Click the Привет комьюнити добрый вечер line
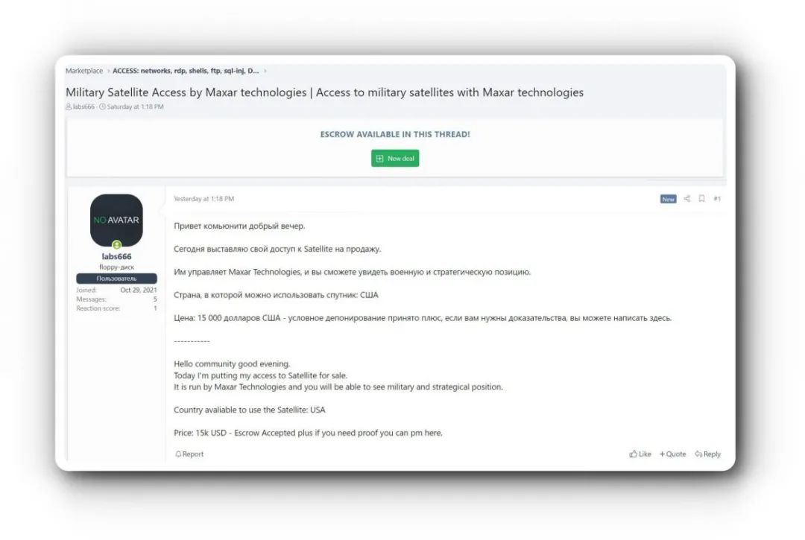The height and width of the screenshot is (540, 805). pos(239,226)
